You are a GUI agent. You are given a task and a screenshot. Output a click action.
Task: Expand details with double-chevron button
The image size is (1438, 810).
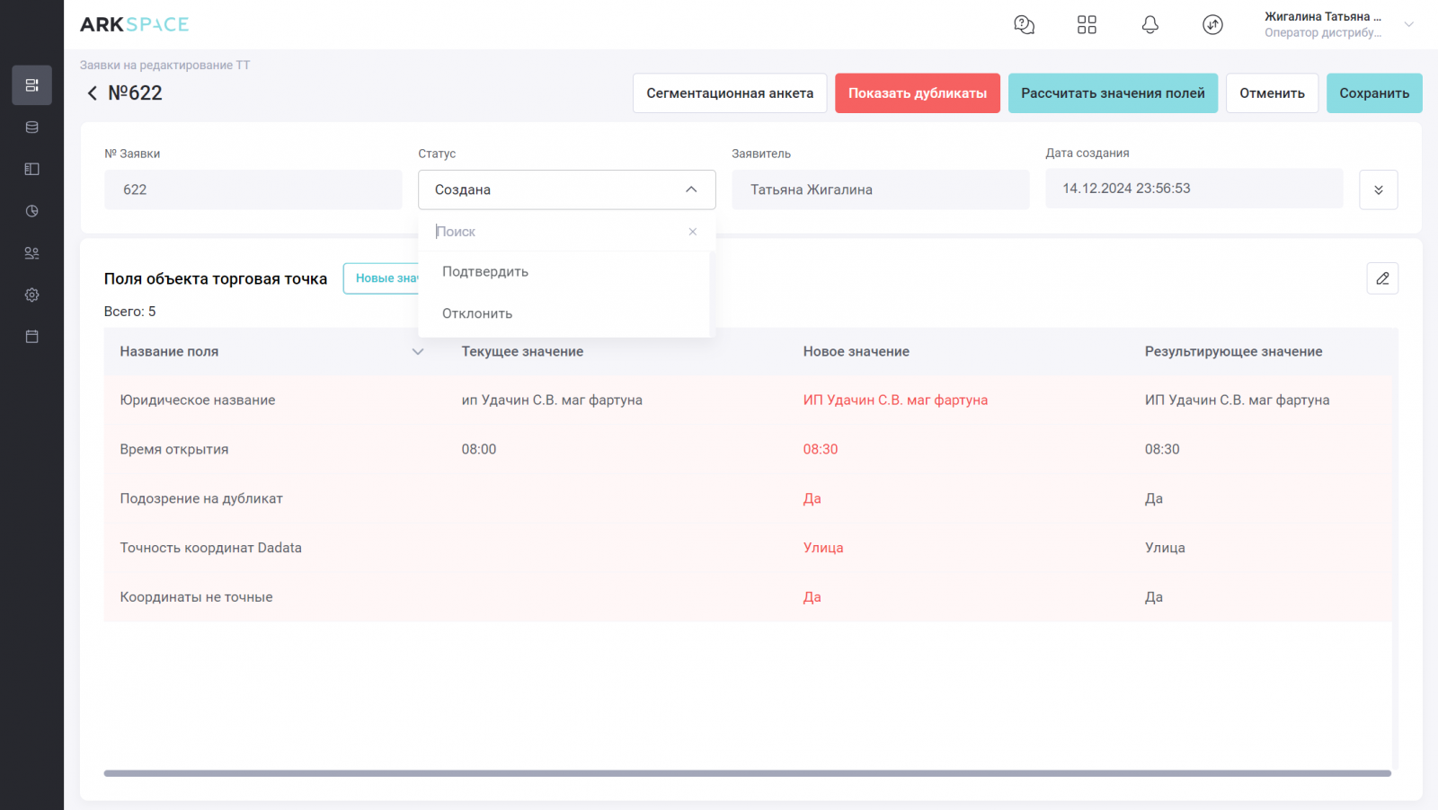point(1378,190)
